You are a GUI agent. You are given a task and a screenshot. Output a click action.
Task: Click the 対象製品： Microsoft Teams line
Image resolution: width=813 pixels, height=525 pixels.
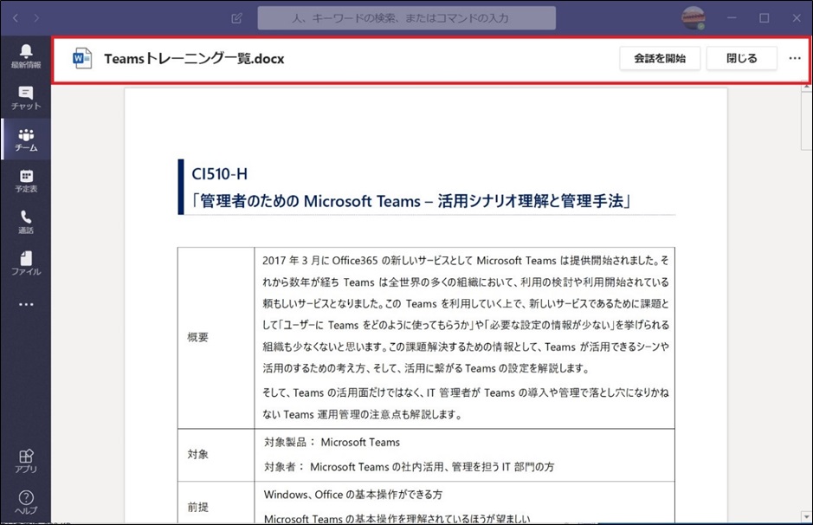[x=332, y=443]
